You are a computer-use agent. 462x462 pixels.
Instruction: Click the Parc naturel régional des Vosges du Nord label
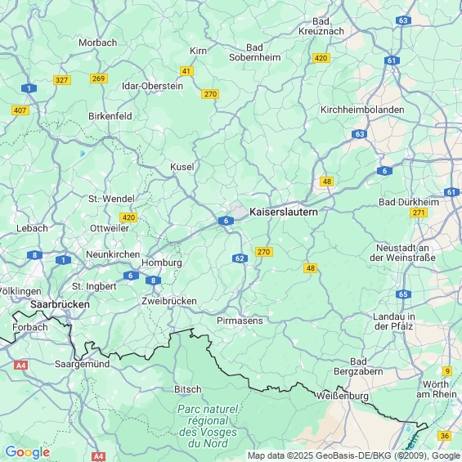pyautogui.click(x=208, y=426)
